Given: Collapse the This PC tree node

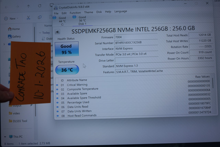Looking at the screenshot, I should (x=5, y=137).
